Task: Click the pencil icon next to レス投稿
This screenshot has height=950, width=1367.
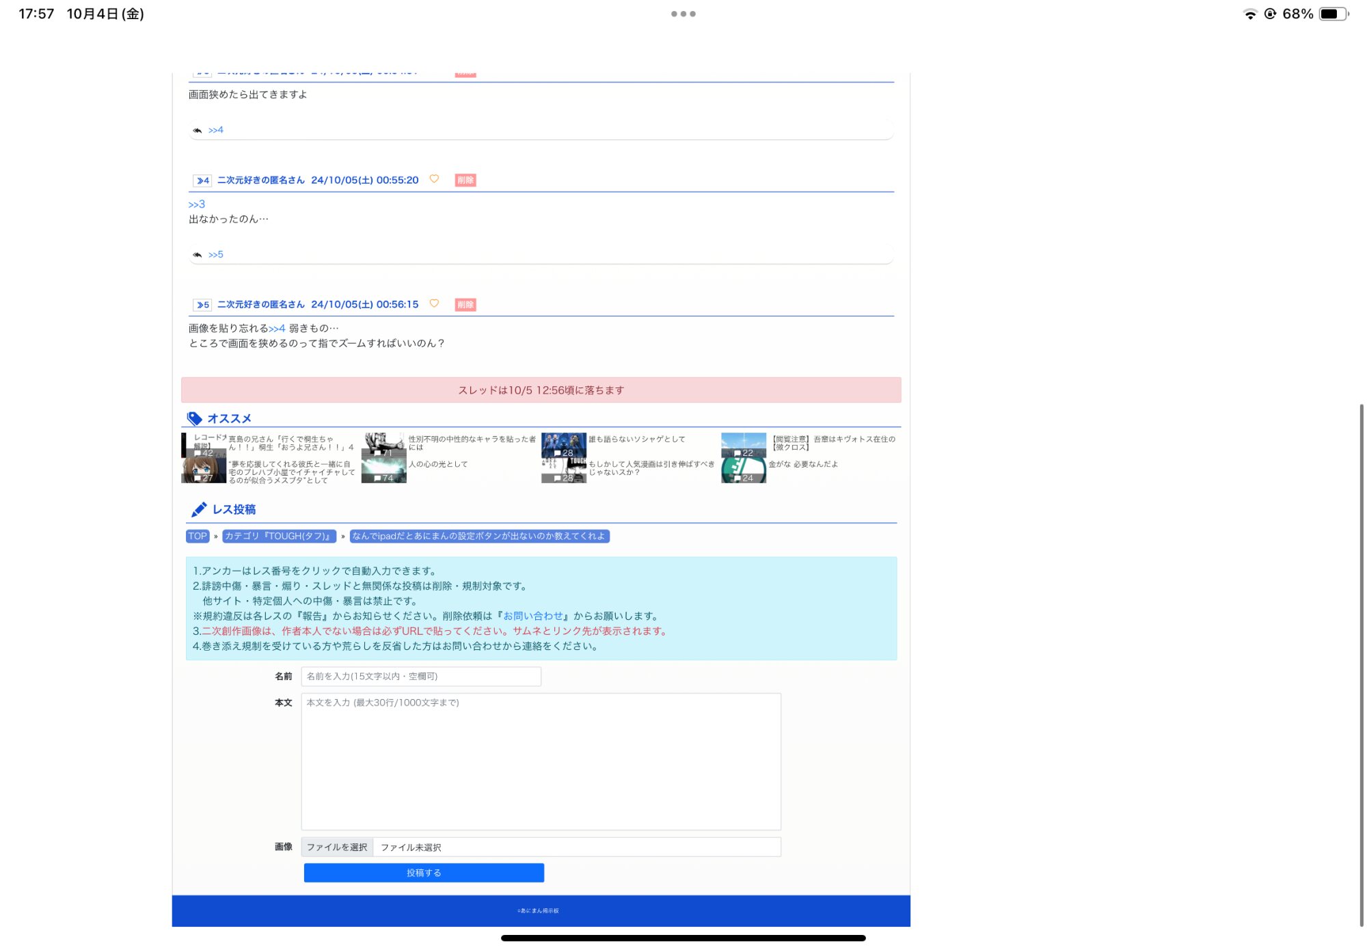Action: point(199,509)
